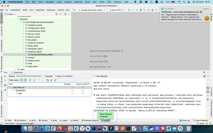
Task: Select KautomatorMeasureTest file in the tree
Action: point(40,54)
